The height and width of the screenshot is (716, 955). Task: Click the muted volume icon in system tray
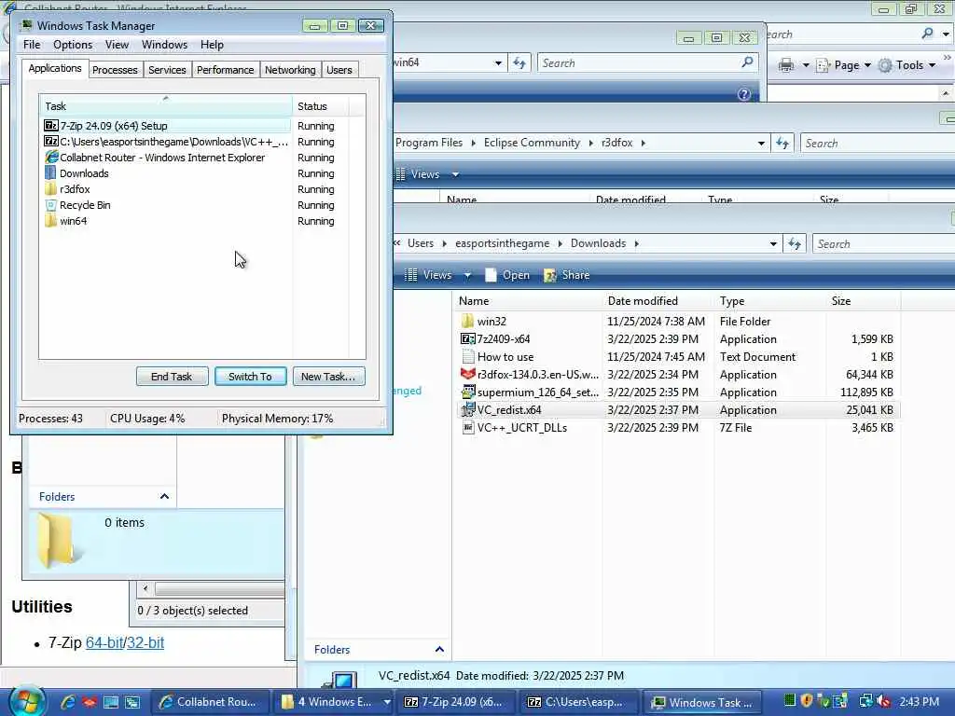coord(883,701)
